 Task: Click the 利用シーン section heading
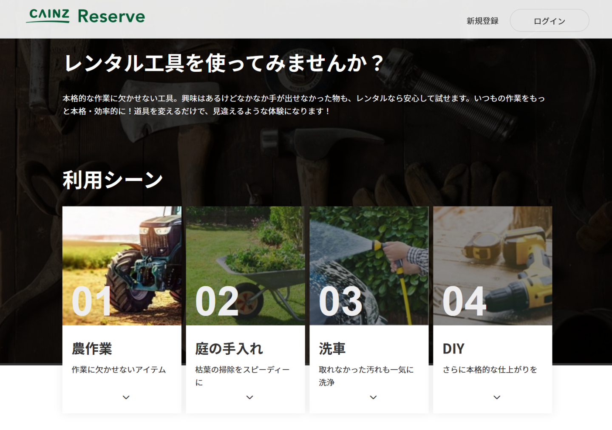point(113,180)
